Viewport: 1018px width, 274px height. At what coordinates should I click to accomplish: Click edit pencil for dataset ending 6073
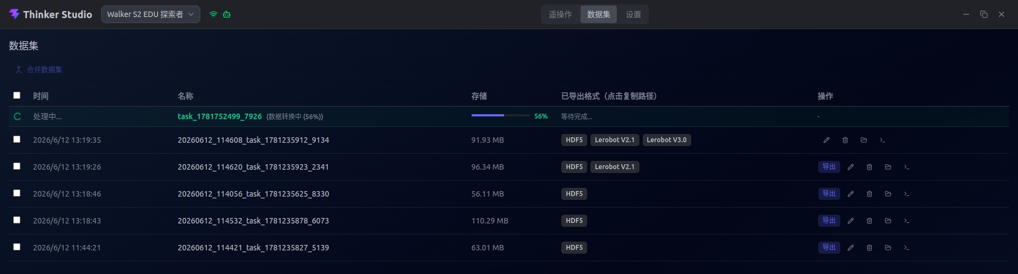coord(851,221)
